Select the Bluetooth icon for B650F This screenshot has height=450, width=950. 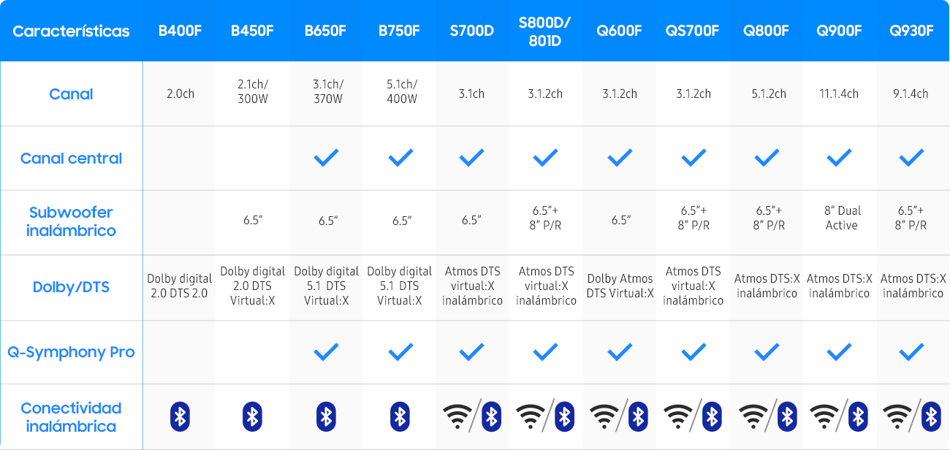326,416
